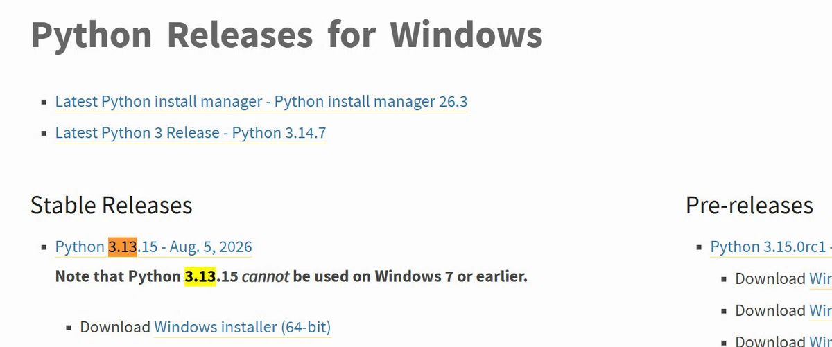The width and height of the screenshot is (832, 347).
Task: Click the first Download link under Python 3.15.0rc1
Action: coord(821,279)
